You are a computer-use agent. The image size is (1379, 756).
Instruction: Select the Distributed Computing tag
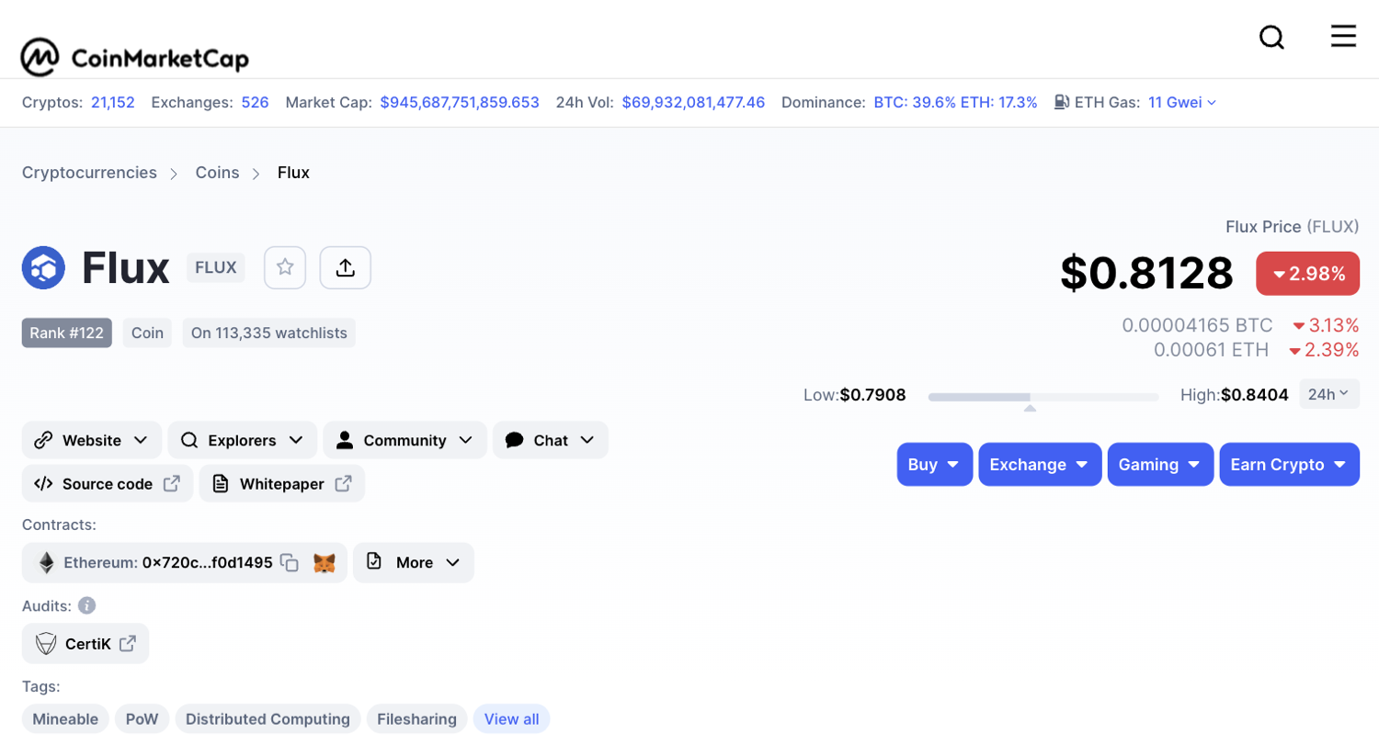[x=268, y=719]
